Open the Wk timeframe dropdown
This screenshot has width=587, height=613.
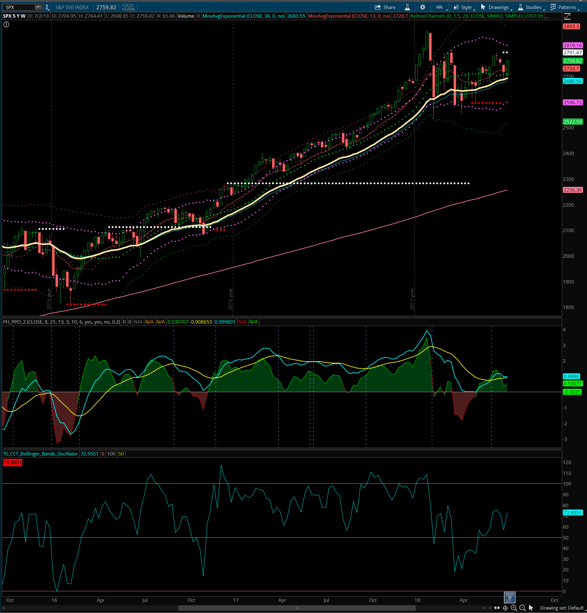tap(441, 7)
